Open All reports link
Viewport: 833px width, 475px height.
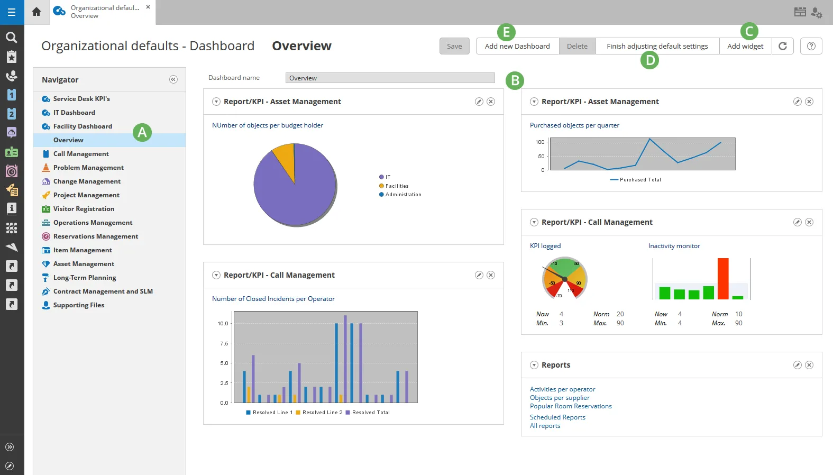click(x=545, y=426)
